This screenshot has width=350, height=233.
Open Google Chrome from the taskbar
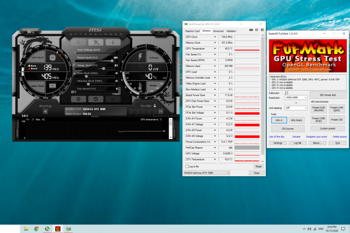pyautogui.click(x=37, y=229)
